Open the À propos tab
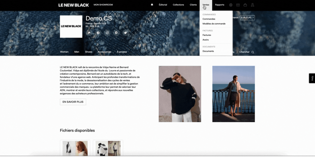315x157 pixels. point(122,52)
